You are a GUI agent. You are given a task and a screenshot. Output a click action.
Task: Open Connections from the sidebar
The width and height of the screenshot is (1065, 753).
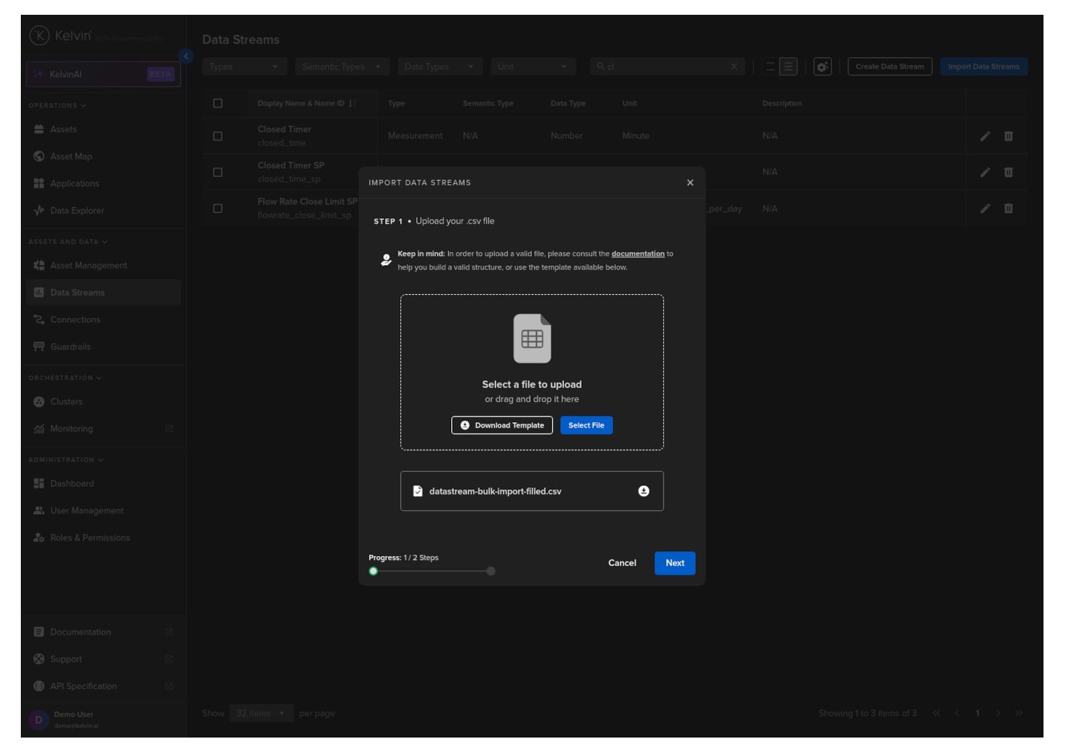[x=75, y=320]
